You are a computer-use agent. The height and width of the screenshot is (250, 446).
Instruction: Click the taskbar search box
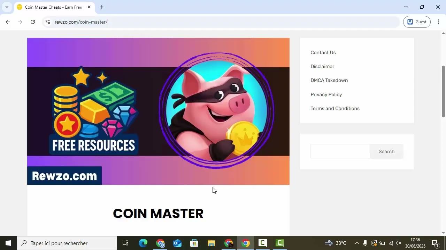[x=67, y=243]
